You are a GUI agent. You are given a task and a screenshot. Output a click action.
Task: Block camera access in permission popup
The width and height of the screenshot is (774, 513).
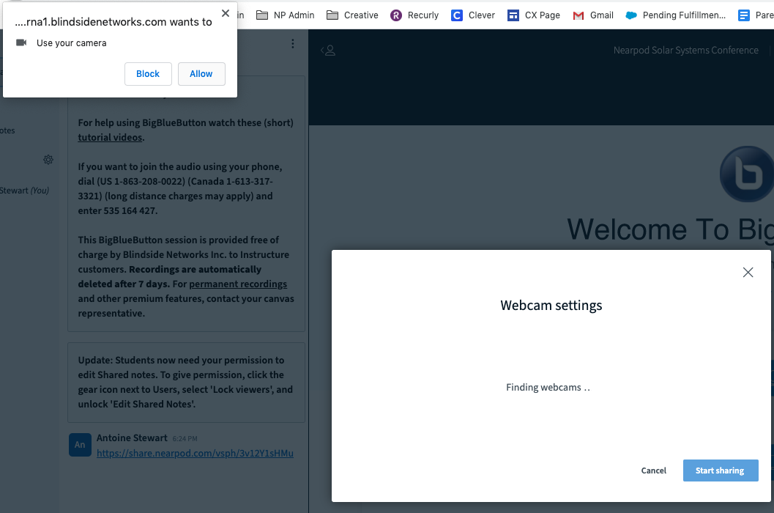[x=148, y=74]
